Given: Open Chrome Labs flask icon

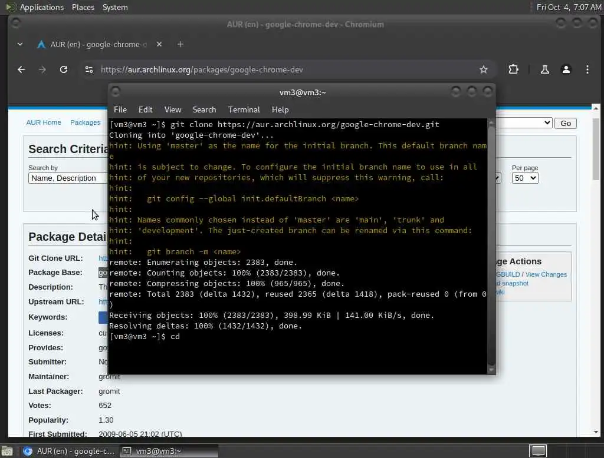Looking at the screenshot, I should 544,69.
